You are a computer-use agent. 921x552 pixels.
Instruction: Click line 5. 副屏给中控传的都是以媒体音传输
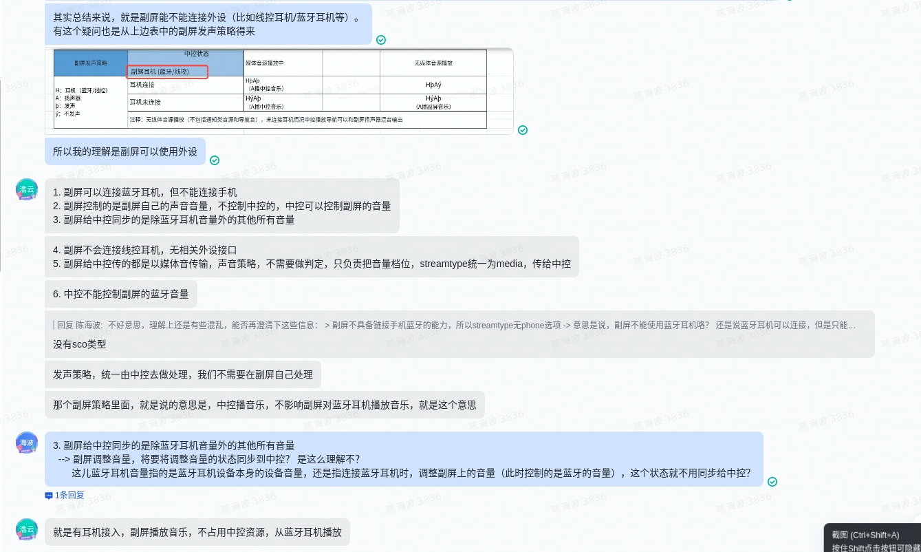(312, 264)
